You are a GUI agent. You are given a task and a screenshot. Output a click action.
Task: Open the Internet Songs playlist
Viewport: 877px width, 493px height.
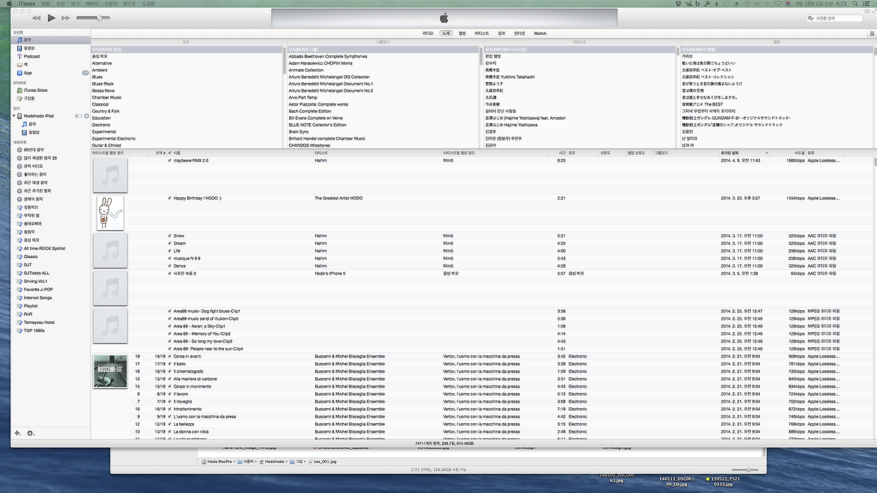click(x=38, y=298)
